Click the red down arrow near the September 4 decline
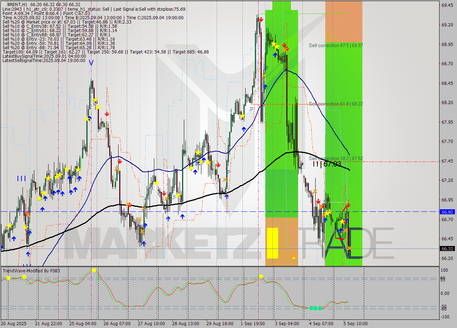Screen dimensions: 457x328 tap(318, 201)
